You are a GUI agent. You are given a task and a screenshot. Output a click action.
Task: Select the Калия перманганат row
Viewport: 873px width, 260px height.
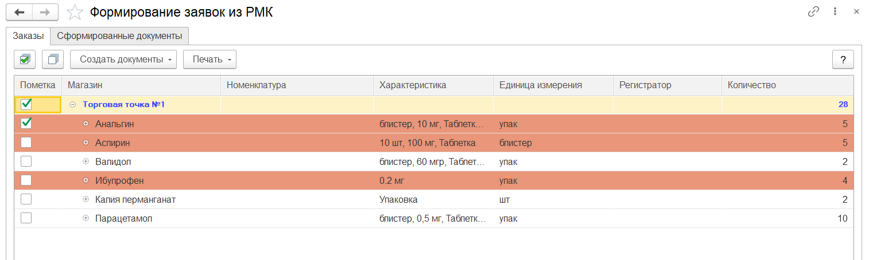[x=135, y=199]
